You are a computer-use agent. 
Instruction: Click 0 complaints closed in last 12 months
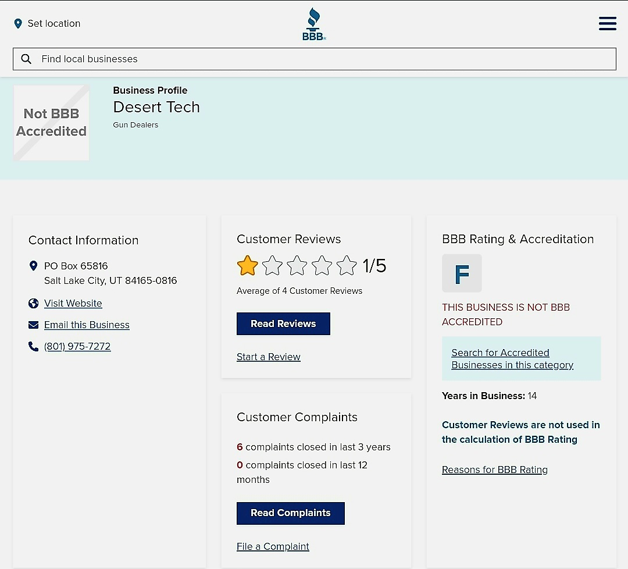click(302, 472)
